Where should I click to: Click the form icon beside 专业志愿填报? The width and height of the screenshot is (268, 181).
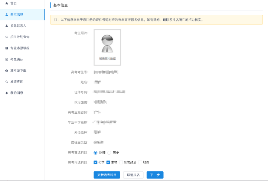(7, 48)
